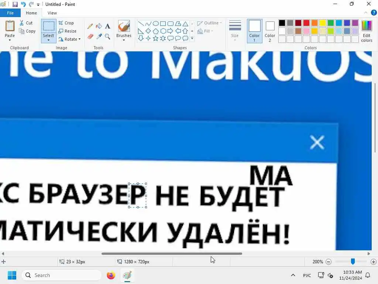Image resolution: width=378 pixels, height=284 pixels.
Task: Choose the Curve shape
Action: (x=148, y=24)
